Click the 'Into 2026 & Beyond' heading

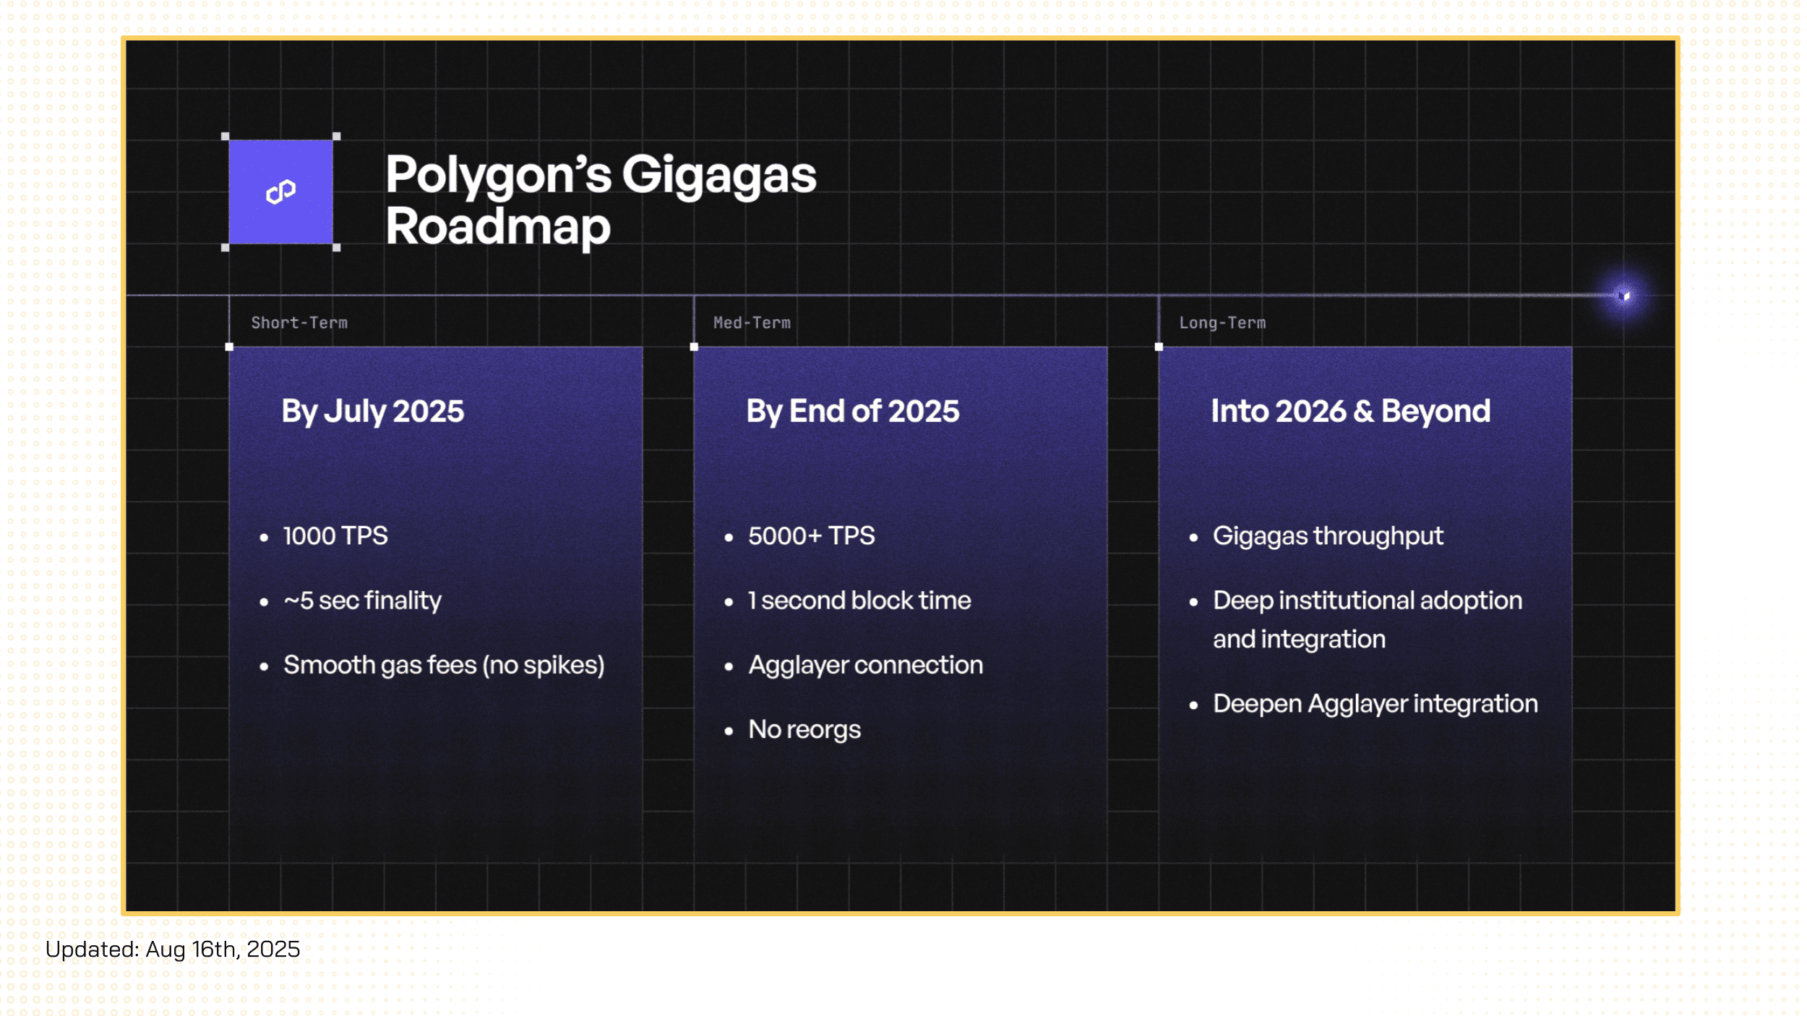(x=1350, y=411)
